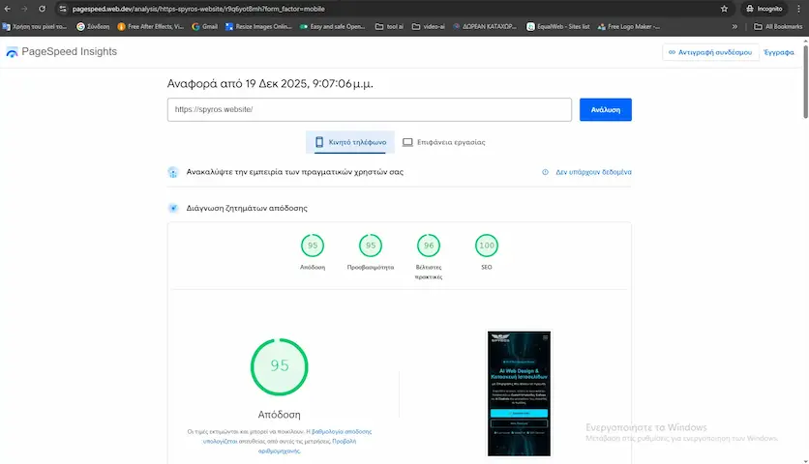Image resolution: width=809 pixels, height=464 pixels.
Task: Open the Easy and safe Open bookmark
Action: 333,26
